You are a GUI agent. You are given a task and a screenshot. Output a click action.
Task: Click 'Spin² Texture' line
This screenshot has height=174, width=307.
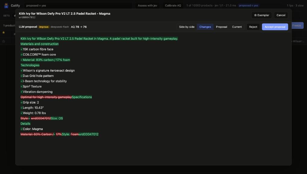click(32, 86)
